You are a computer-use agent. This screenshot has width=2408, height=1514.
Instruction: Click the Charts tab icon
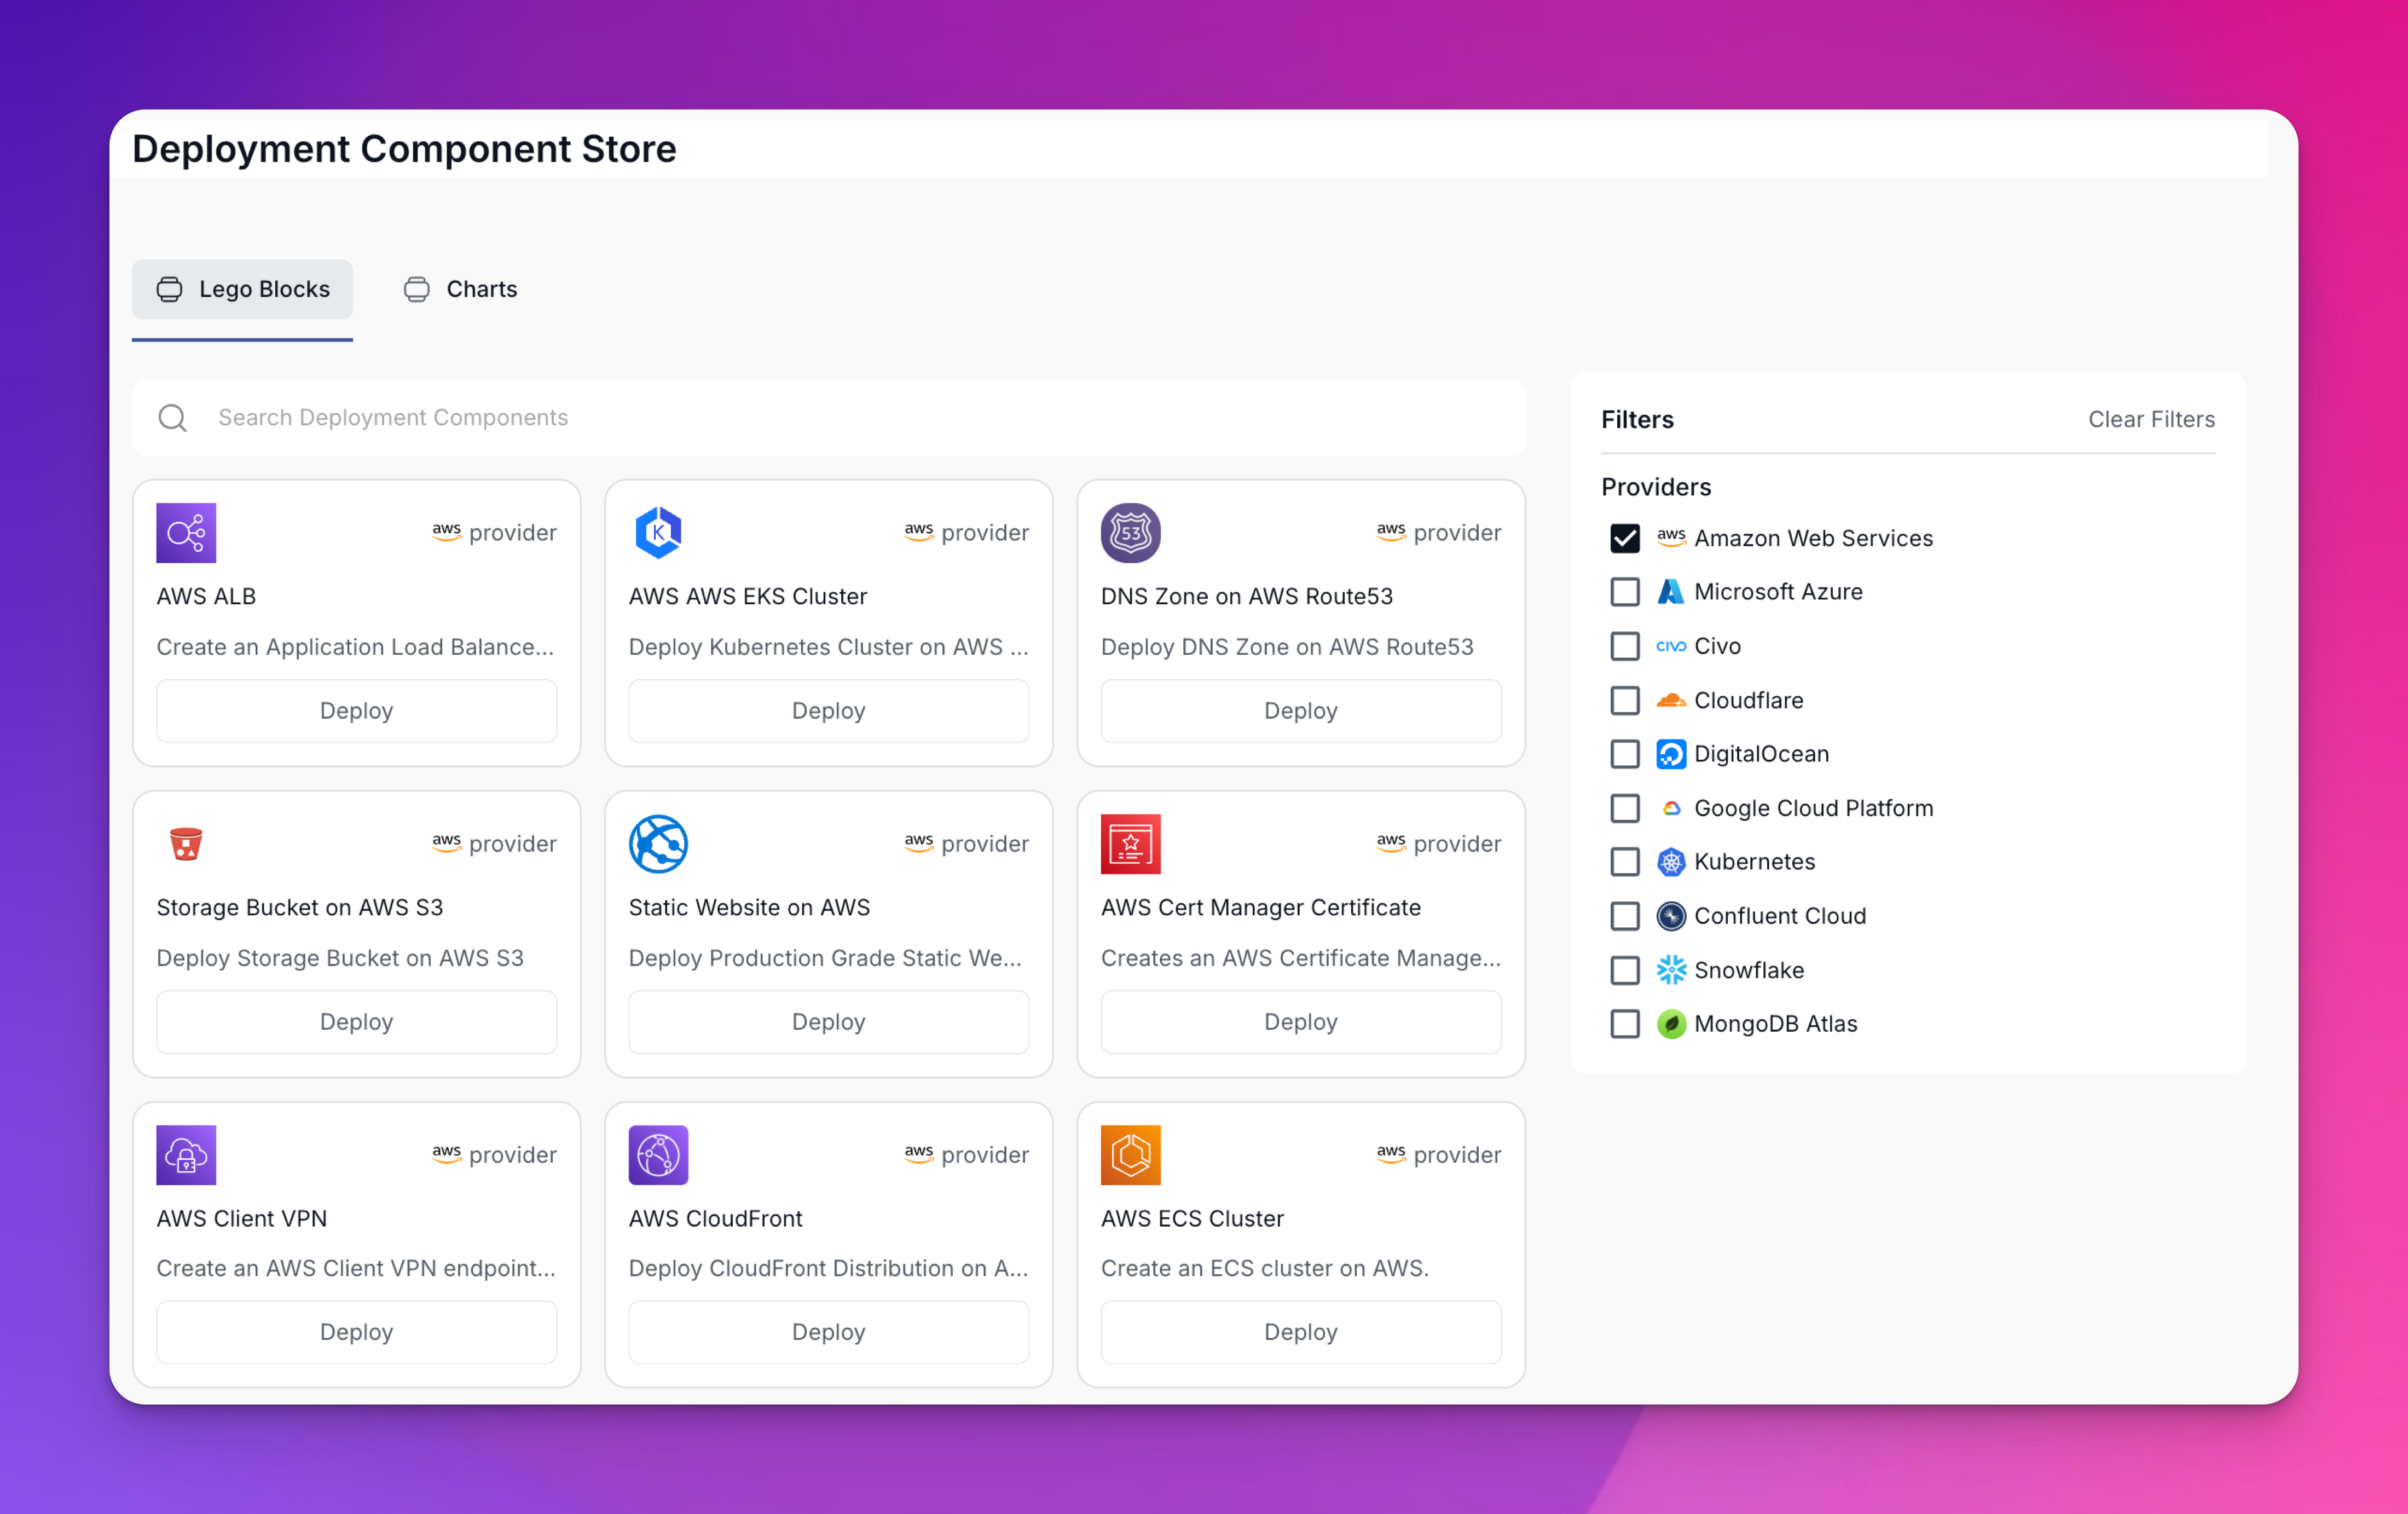(416, 290)
